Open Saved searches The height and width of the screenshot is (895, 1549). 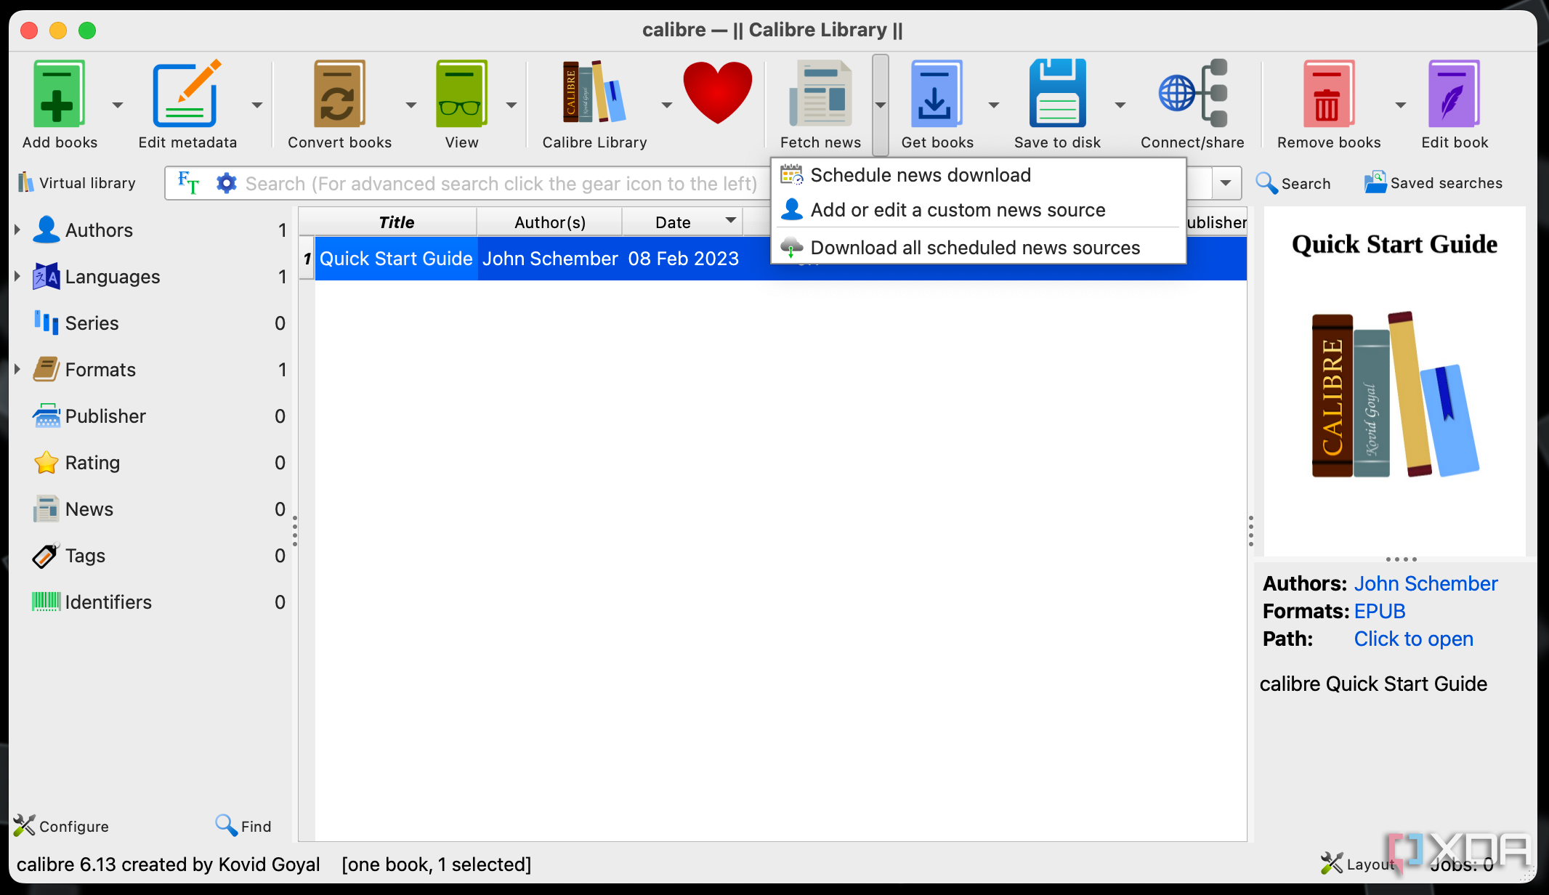(1433, 183)
